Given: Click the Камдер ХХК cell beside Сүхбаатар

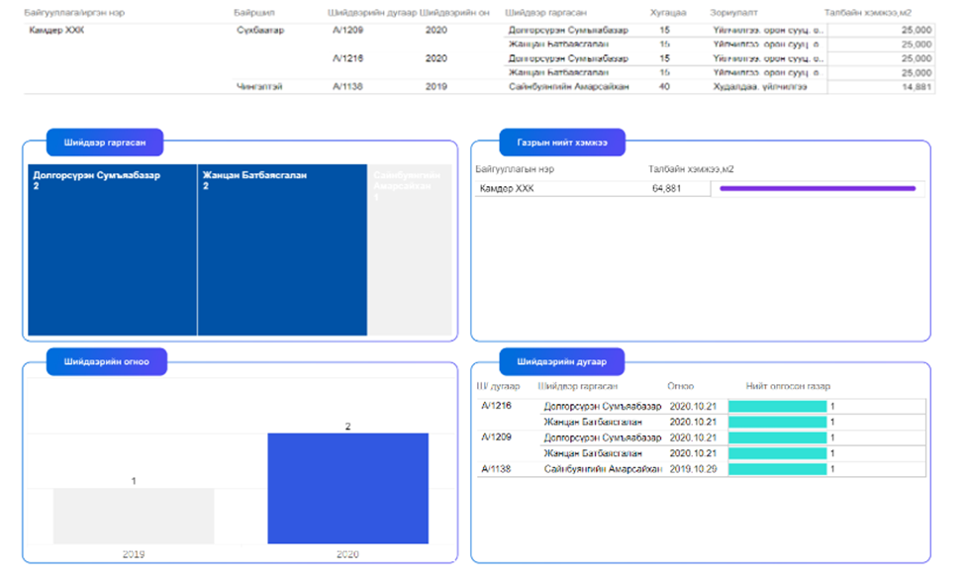Looking at the screenshot, I should pos(56,30).
